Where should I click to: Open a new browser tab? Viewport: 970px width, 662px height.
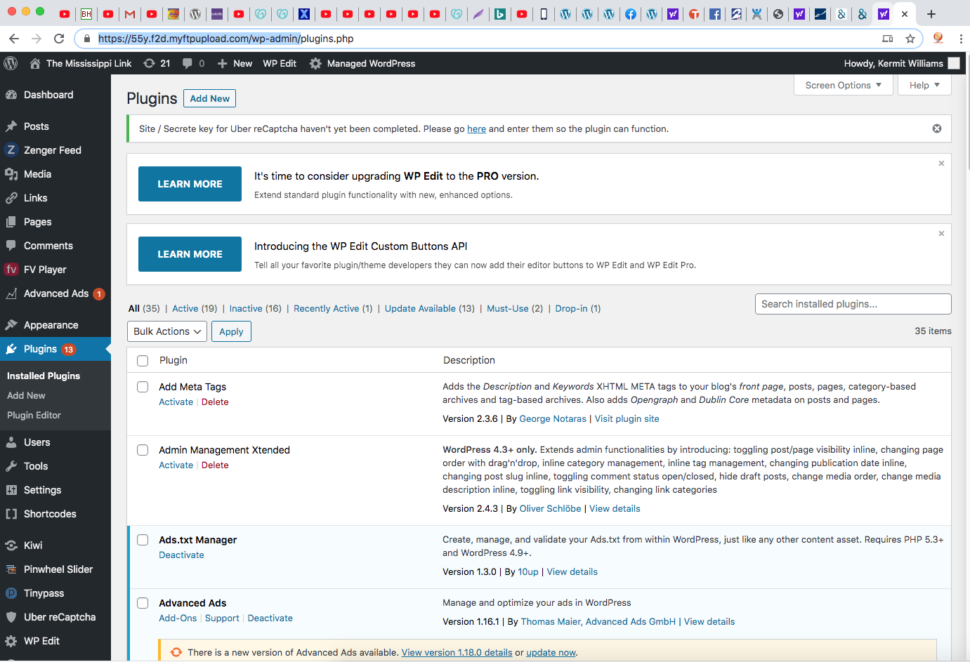point(931,14)
